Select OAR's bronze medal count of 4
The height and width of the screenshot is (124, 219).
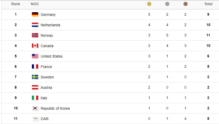185,119
